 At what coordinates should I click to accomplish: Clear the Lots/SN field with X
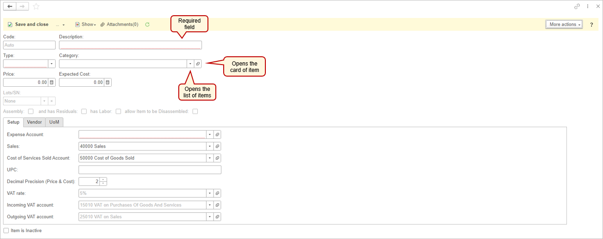click(52, 101)
